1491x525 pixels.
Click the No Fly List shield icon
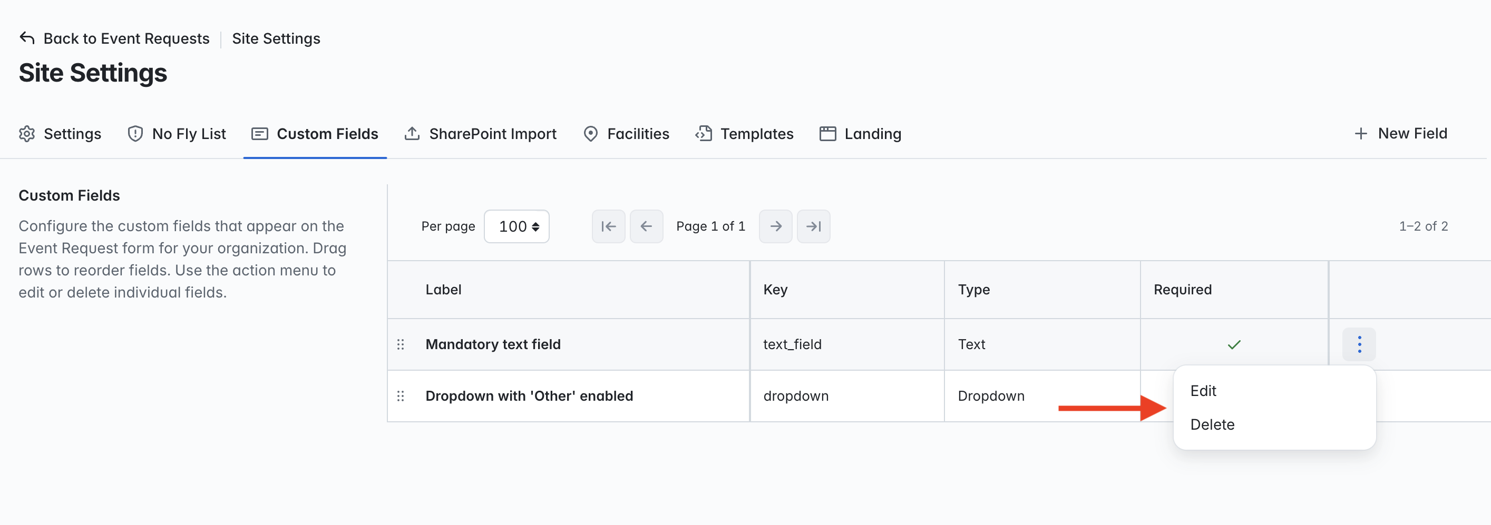coord(135,134)
